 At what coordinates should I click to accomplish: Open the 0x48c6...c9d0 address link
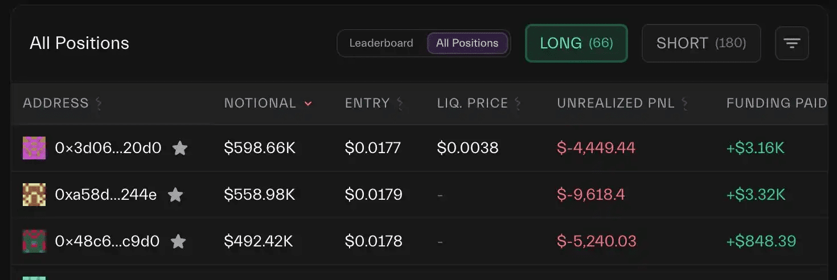(x=107, y=241)
